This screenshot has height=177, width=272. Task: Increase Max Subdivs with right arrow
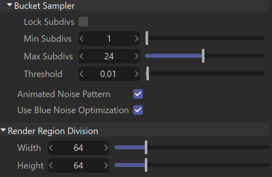pos(137,56)
